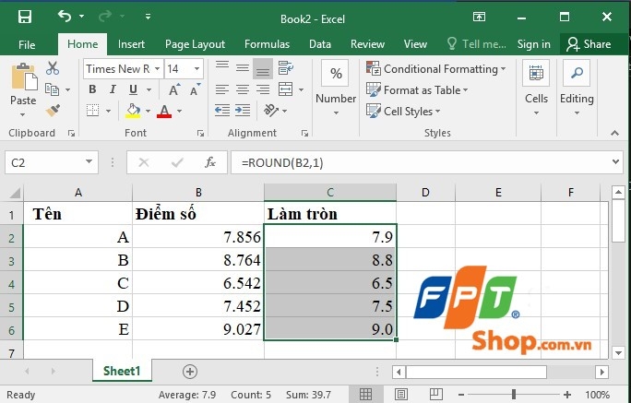Image resolution: width=631 pixels, height=403 pixels.
Task: Click the Share button
Action: (589, 44)
